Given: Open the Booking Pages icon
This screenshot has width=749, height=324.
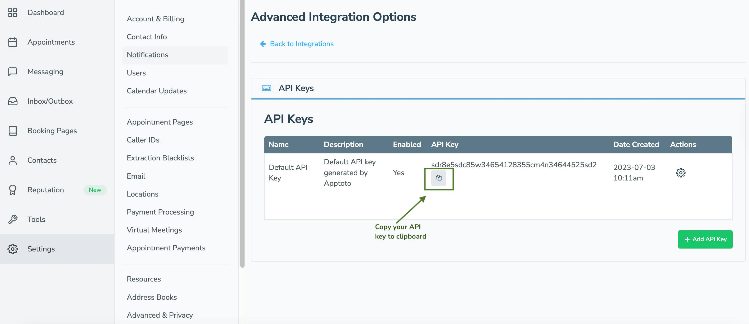Looking at the screenshot, I should (12, 131).
